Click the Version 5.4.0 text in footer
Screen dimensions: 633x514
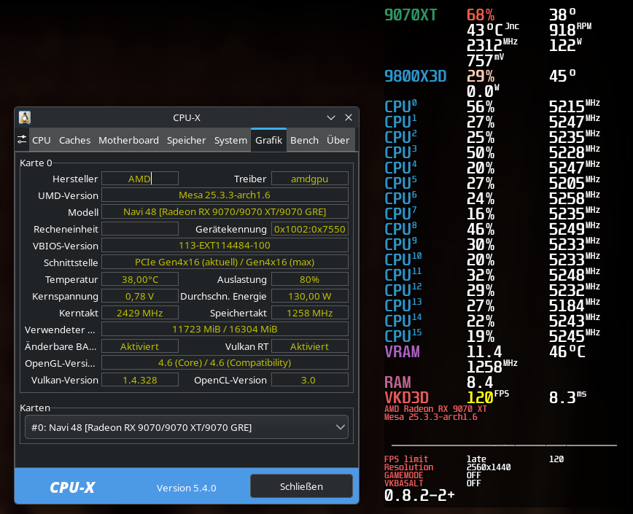[x=186, y=488]
